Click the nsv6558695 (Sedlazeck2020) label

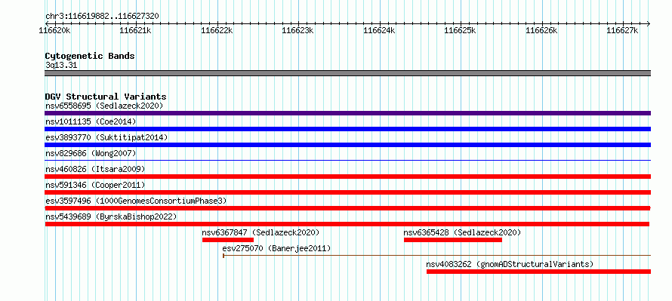click(104, 106)
